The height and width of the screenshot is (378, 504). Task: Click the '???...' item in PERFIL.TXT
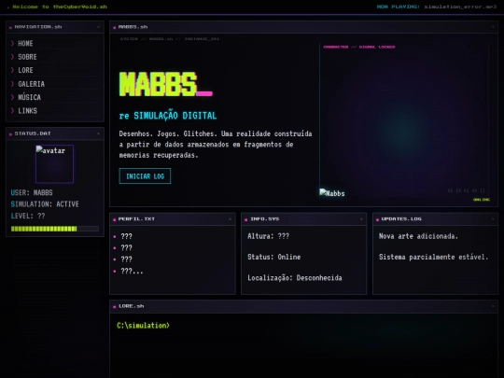[x=132, y=271]
